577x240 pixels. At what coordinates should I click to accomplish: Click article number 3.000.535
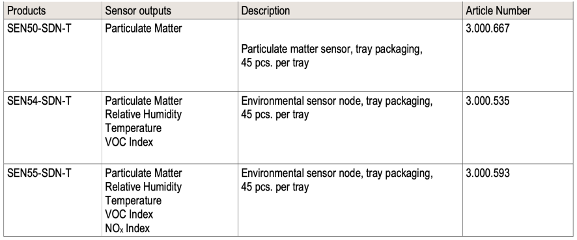coord(488,101)
